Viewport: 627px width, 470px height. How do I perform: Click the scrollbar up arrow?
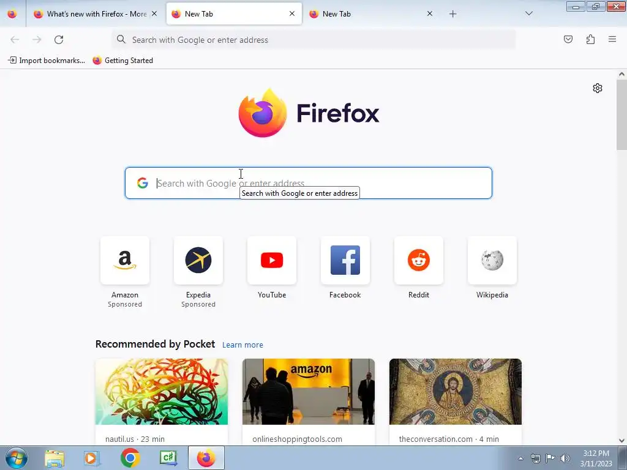click(x=622, y=74)
